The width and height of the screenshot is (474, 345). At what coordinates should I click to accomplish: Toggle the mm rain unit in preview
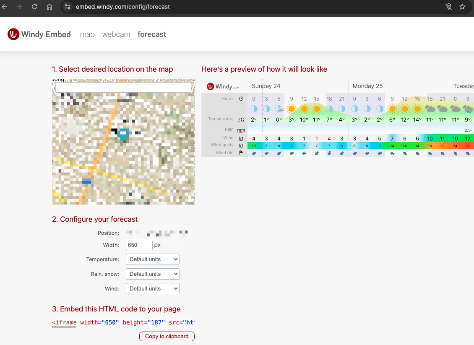[x=241, y=130]
